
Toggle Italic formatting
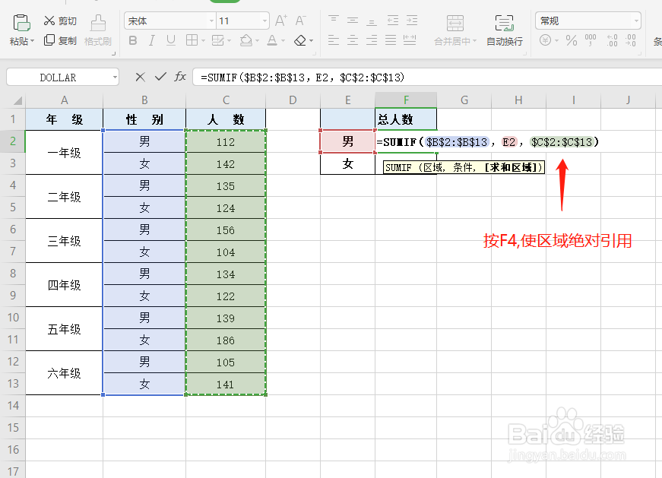pos(151,40)
